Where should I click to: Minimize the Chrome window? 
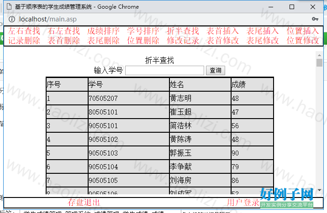(271, 7)
